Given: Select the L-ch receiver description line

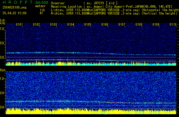Looking at the screenshot, I should pos(115,10).
